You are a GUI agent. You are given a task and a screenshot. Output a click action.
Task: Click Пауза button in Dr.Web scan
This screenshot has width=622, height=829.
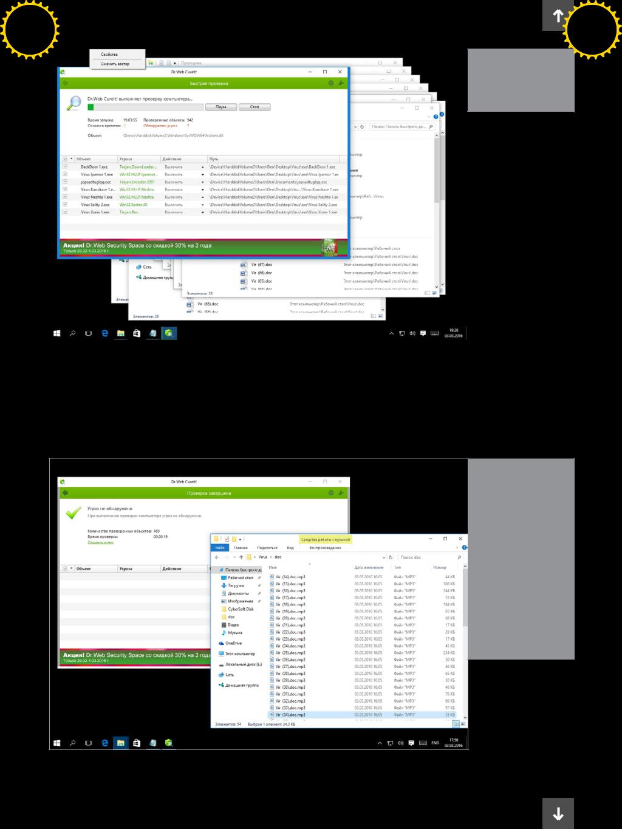click(220, 107)
